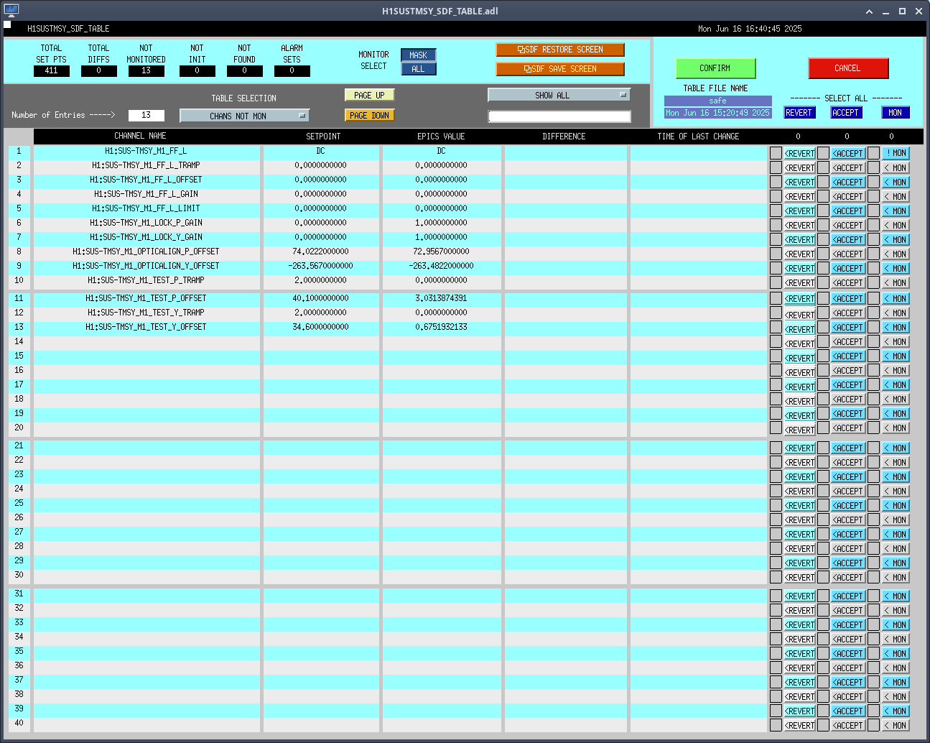
Task: Click ACCEPT for row 1 FF_L
Action: [x=848, y=154]
